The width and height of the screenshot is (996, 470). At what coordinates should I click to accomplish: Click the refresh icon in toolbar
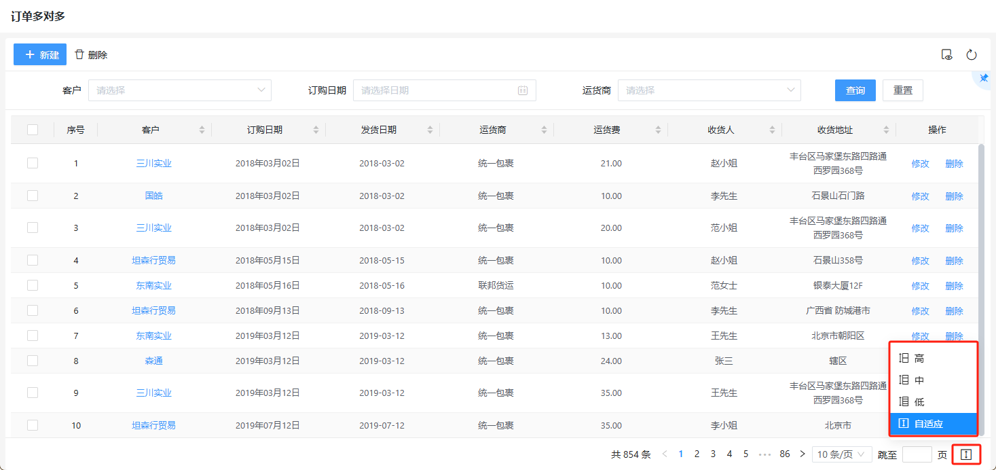pyautogui.click(x=972, y=55)
